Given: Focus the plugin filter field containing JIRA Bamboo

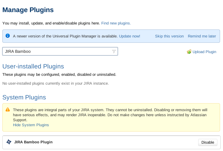Looking at the screenshot, I should click(60, 51).
